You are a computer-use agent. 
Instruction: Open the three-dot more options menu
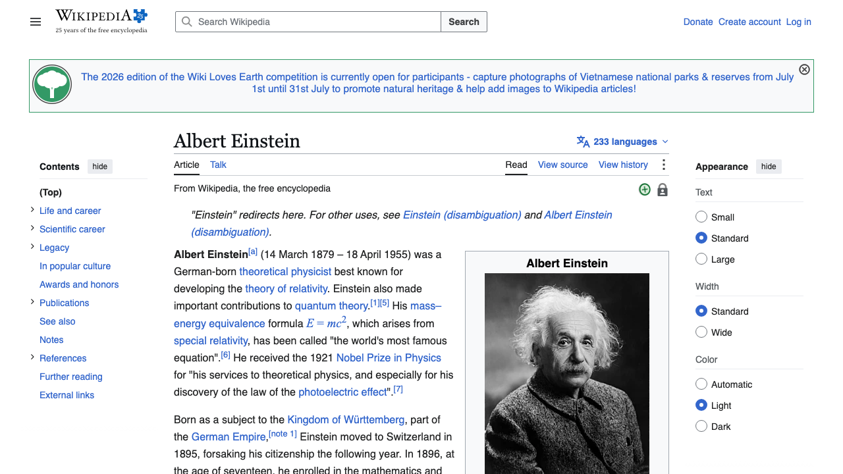pos(663,165)
